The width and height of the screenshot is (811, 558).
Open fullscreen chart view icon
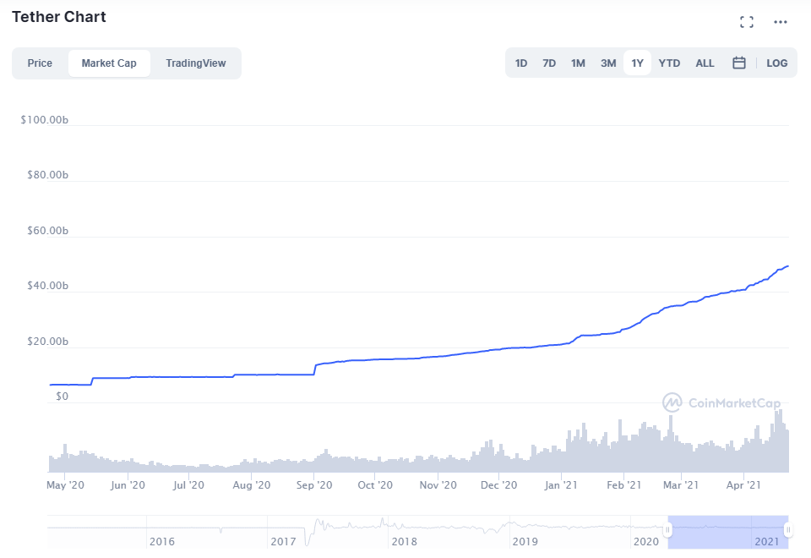(x=746, y=22)
